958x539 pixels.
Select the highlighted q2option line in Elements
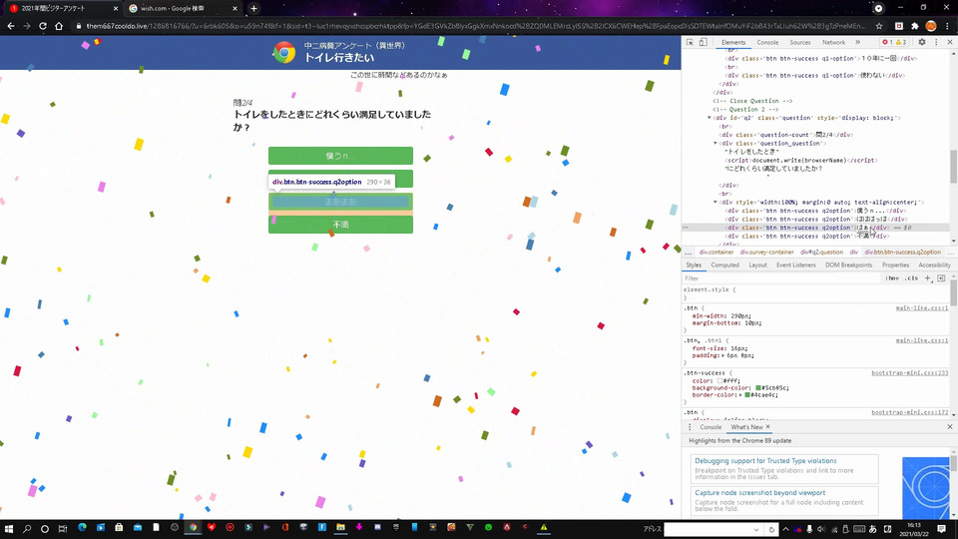pyautogui.click(x=815, y=228)
